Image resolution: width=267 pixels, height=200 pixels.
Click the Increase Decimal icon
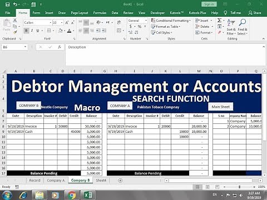pos(131,32)
